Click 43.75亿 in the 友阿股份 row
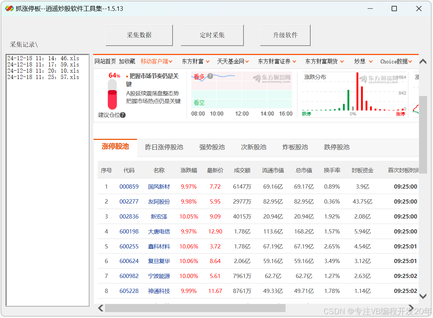Viewport: 433px width, 318px height. 362,201
